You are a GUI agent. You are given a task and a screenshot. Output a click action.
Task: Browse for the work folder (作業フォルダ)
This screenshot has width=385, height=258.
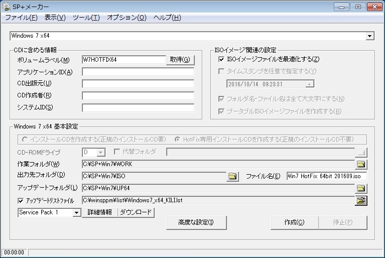tap(361, 164)
